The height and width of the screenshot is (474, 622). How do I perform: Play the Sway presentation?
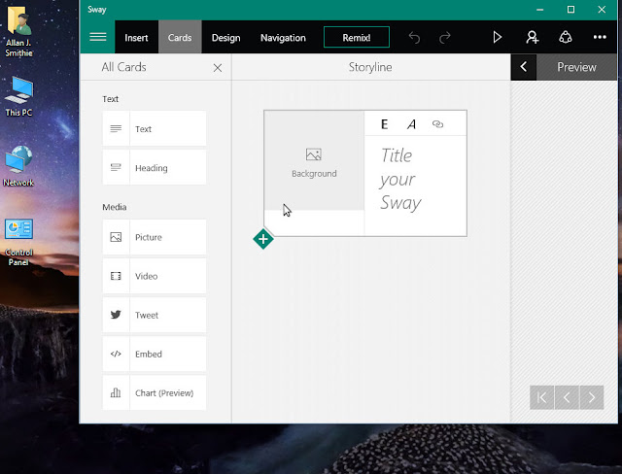pos(497,37)
